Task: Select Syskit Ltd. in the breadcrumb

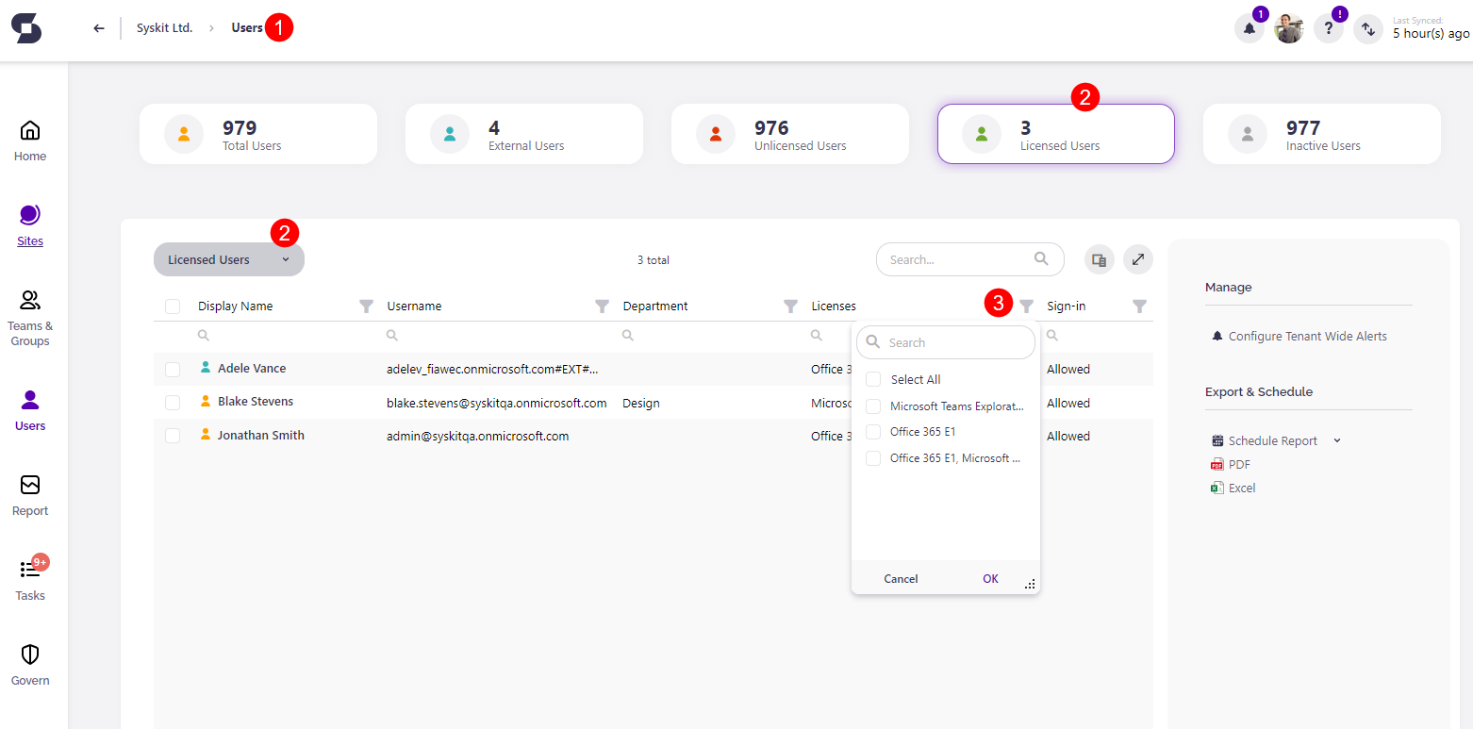Action: point(164,27)
